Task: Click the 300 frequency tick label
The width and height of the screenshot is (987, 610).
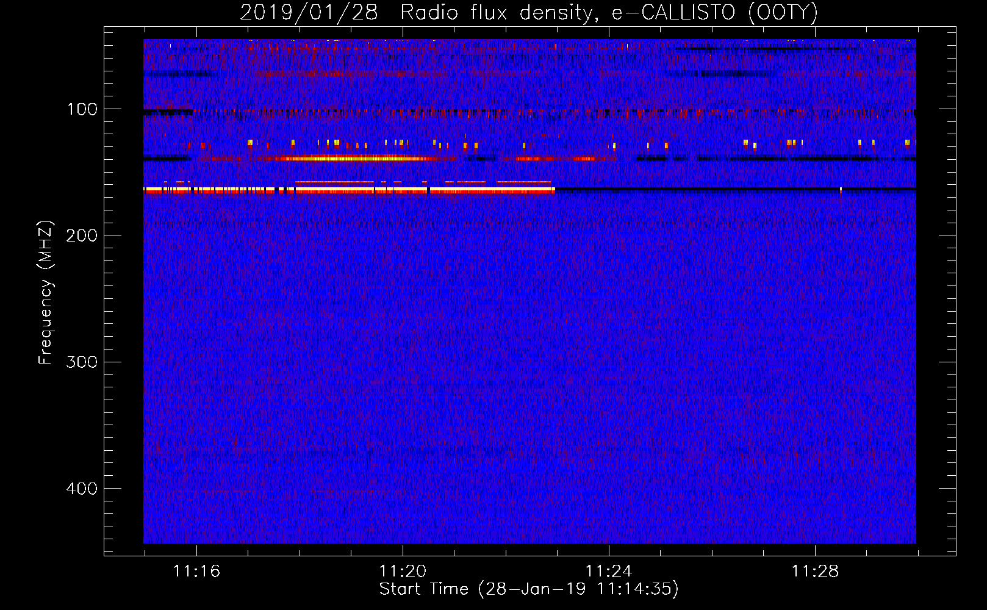Action: (82, 362)
